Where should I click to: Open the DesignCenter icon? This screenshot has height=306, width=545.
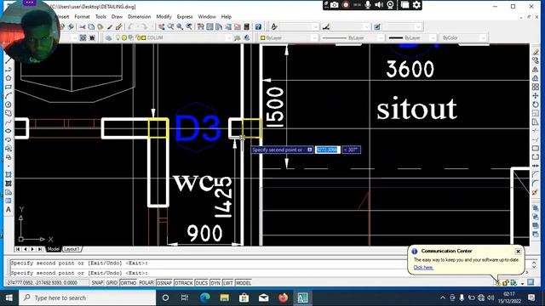(x=210, y=26)
